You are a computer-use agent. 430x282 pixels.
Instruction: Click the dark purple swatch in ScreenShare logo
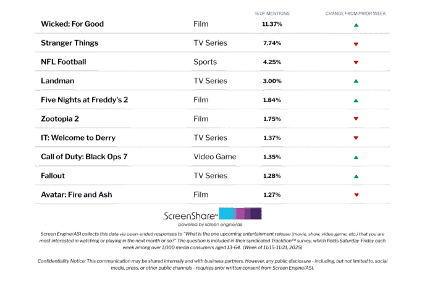click(x=256, y=214)
